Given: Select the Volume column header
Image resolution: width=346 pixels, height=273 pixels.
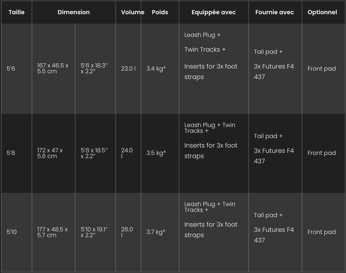Looking at the screenshot, I should click(133, 12).
